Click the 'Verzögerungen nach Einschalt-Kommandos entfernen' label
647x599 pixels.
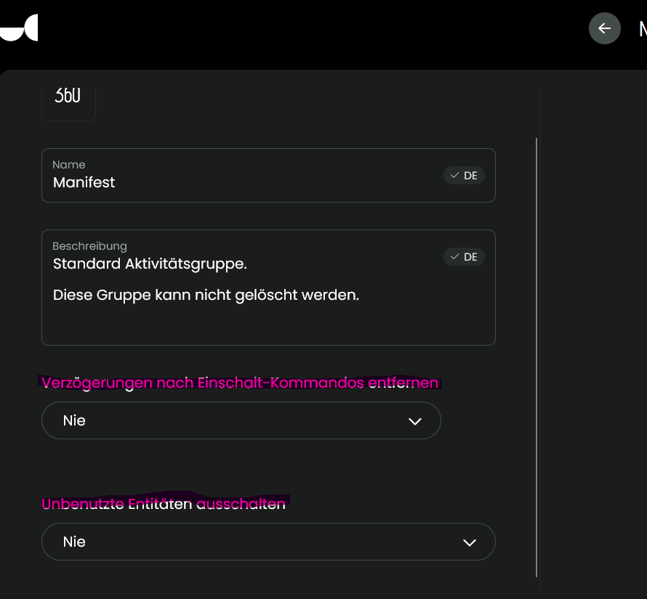coord(240,383)
